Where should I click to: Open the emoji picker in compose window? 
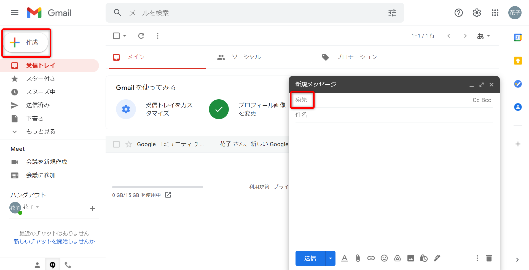pyautogui.click(x=384, y=258)
